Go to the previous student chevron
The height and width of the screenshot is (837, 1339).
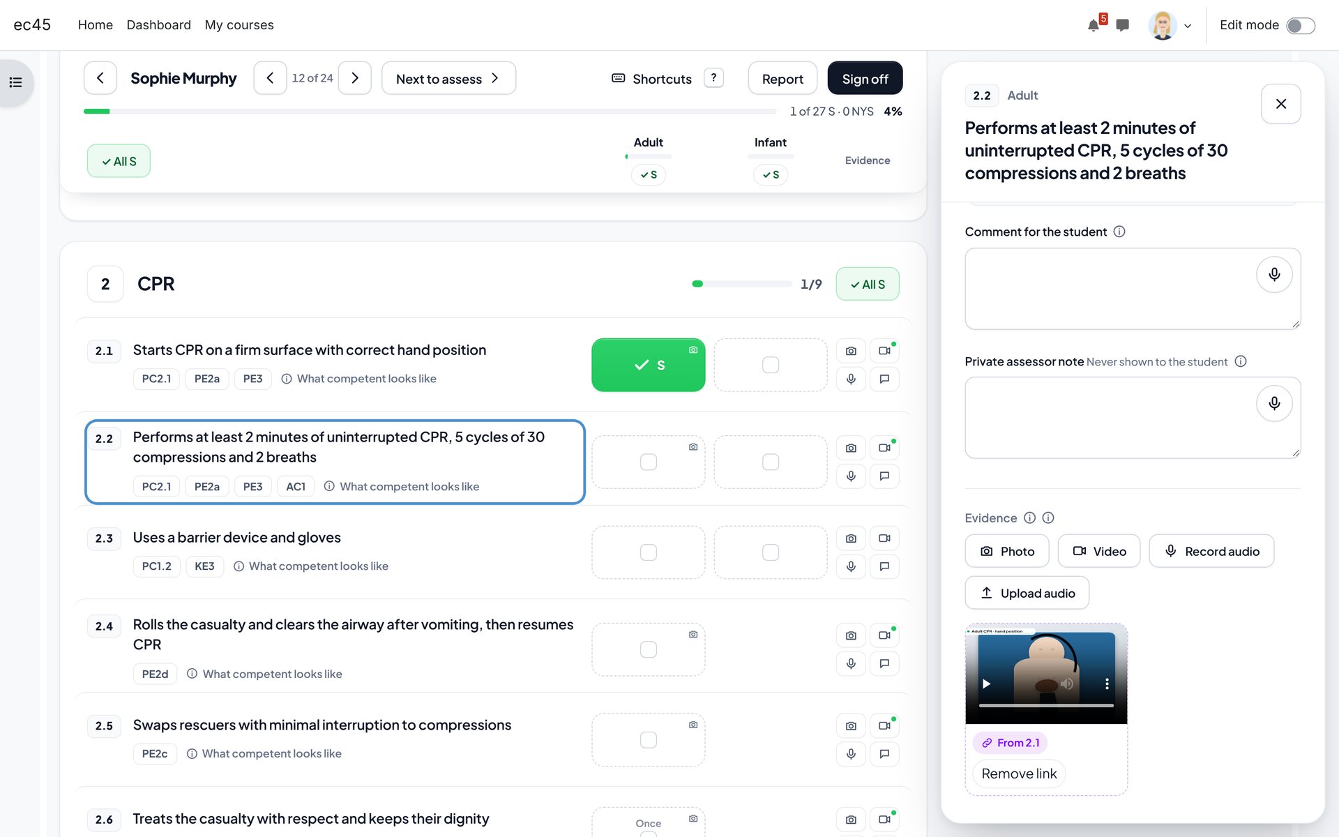(271, 78)
